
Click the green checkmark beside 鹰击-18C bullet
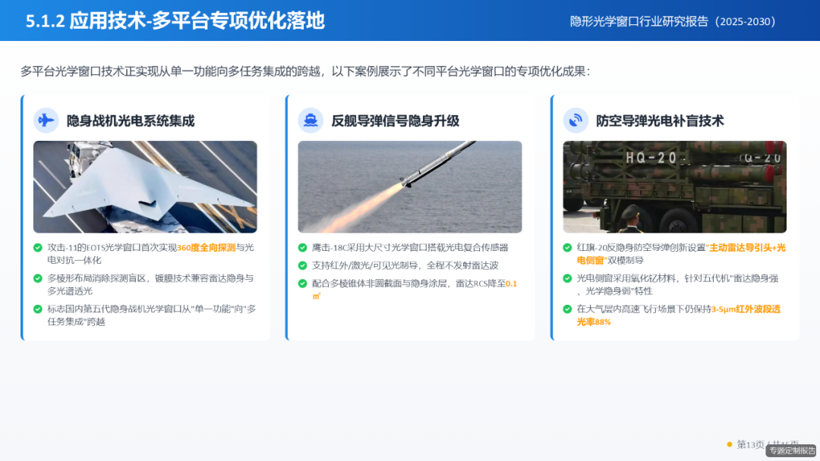point(301,246)
